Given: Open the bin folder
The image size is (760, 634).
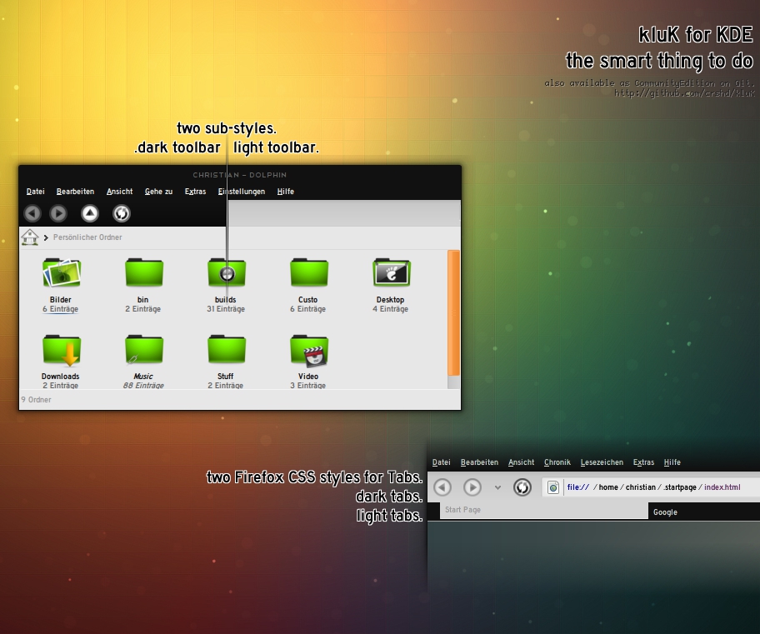Looking at the screenshot, I should tap(144, 273).
